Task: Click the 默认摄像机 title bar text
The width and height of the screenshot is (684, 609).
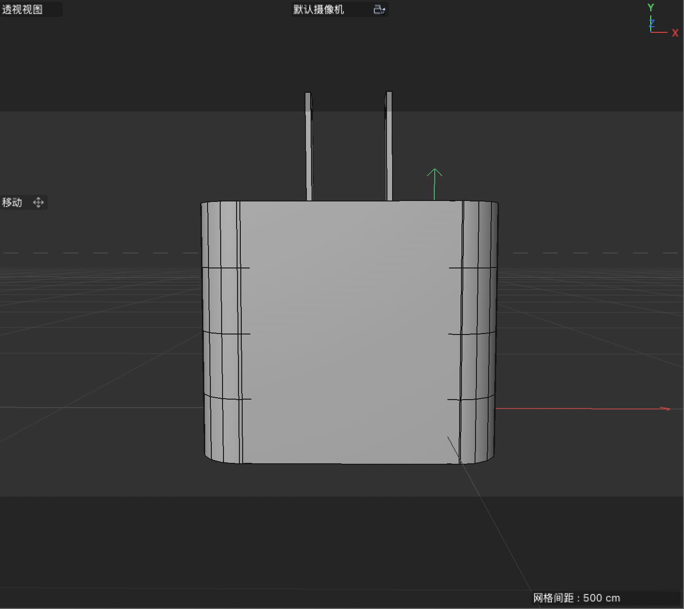Action: [x=319, y=9]
